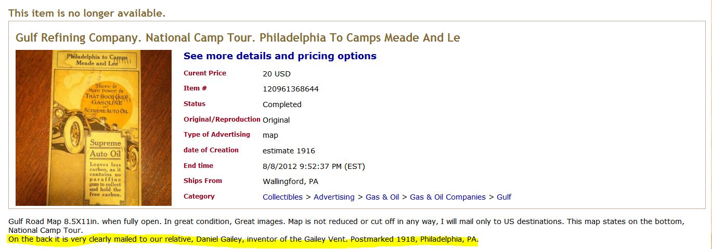712x249 pixels.
Task: Go to the Advertising category link
Action: pyautogui.click(x=334, y=197)
